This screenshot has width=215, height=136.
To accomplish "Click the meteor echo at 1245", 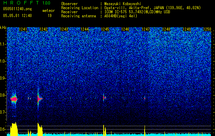I will 104,98.
